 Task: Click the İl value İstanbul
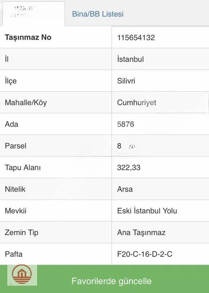[x=130, y=59]
